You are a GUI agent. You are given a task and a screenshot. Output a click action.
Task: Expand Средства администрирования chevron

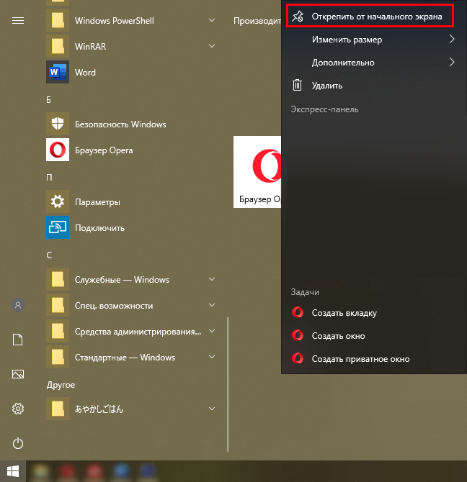212,331
